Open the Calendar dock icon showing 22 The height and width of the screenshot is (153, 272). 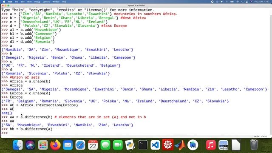click(x=93, y=144)
